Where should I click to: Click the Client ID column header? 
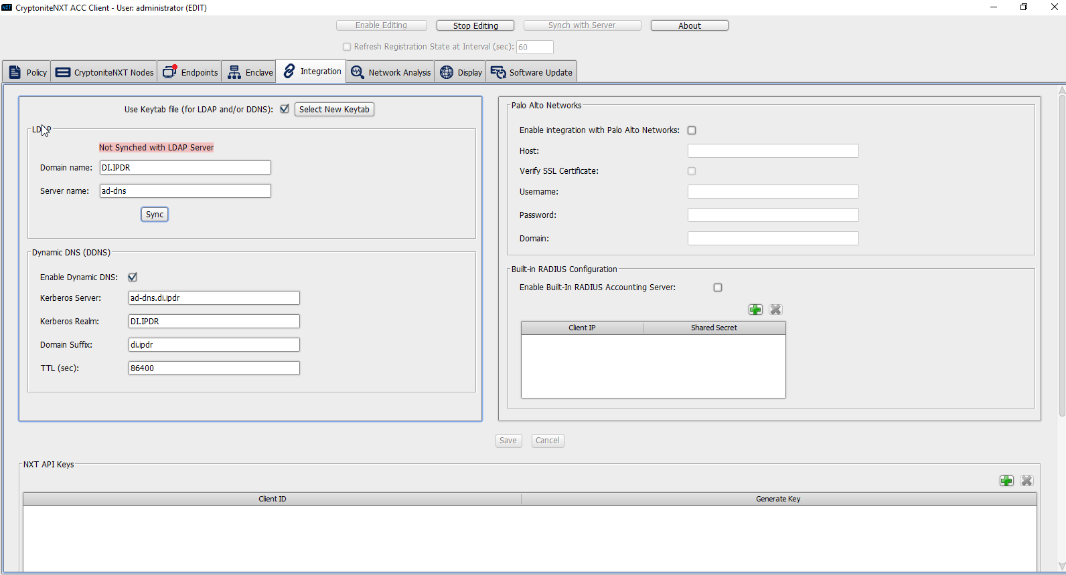tap(273, 499)
